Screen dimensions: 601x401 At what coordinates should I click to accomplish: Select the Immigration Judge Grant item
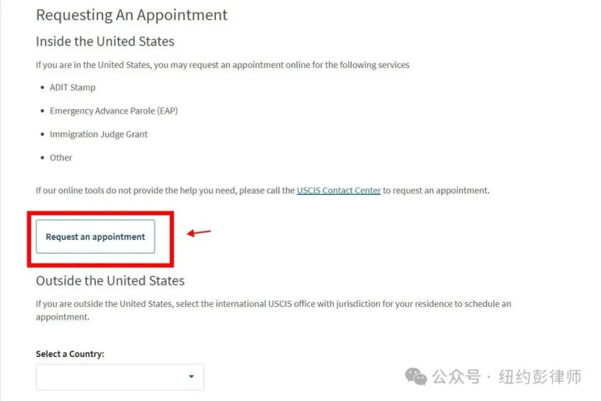click(99, 134)
